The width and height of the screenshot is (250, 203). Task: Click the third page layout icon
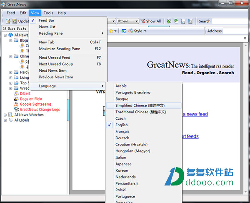[183, 21]
